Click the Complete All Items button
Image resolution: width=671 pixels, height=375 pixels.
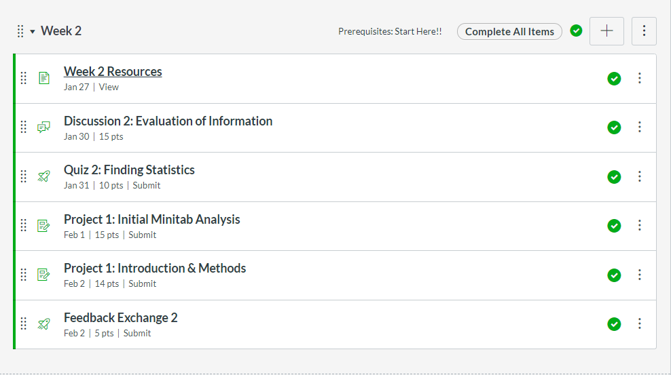[509, 32]
